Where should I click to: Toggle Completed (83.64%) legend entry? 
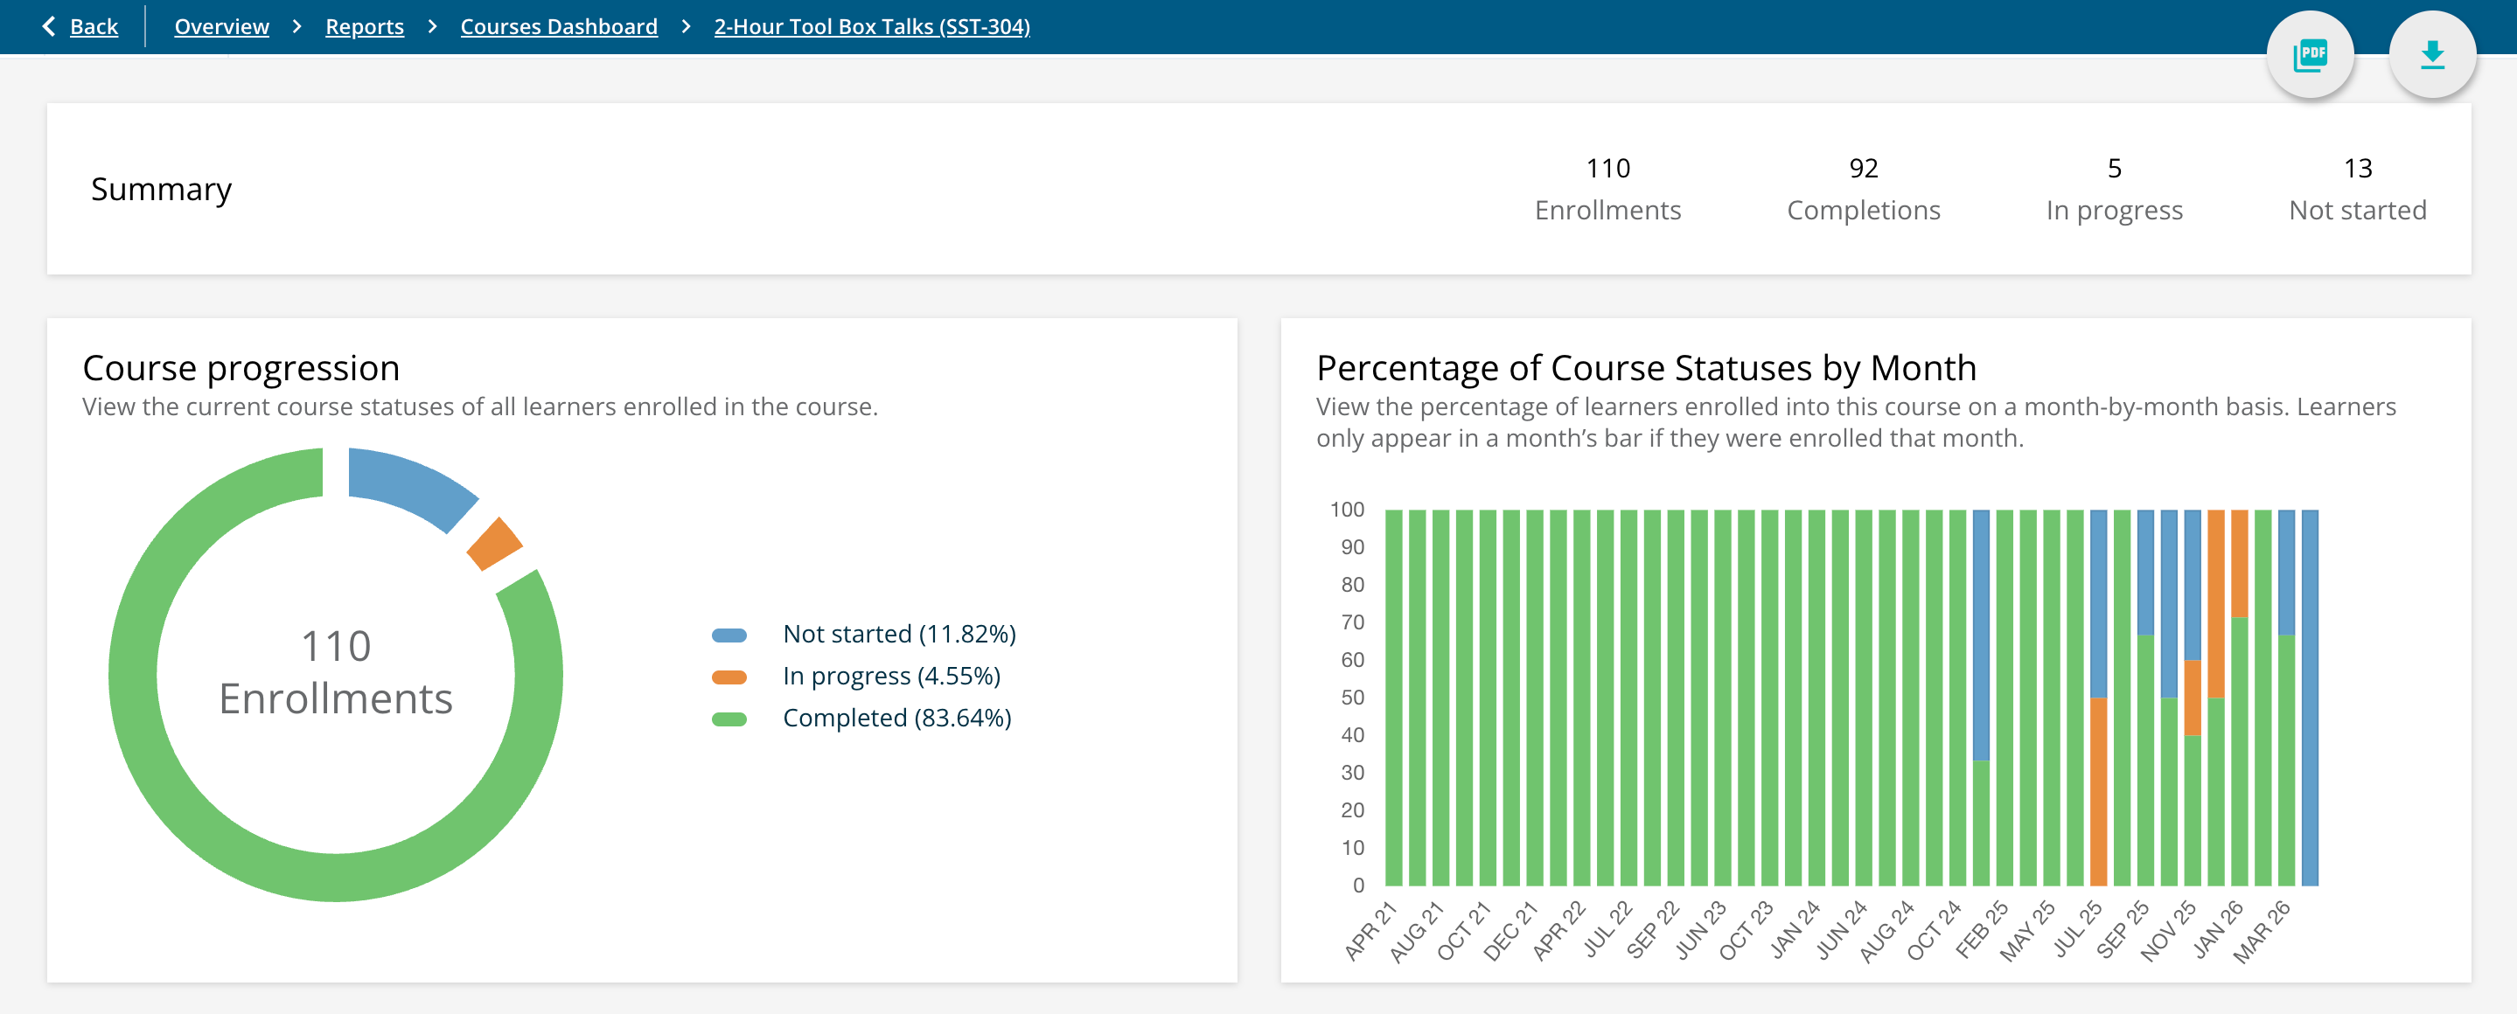(x=896, y=718)
